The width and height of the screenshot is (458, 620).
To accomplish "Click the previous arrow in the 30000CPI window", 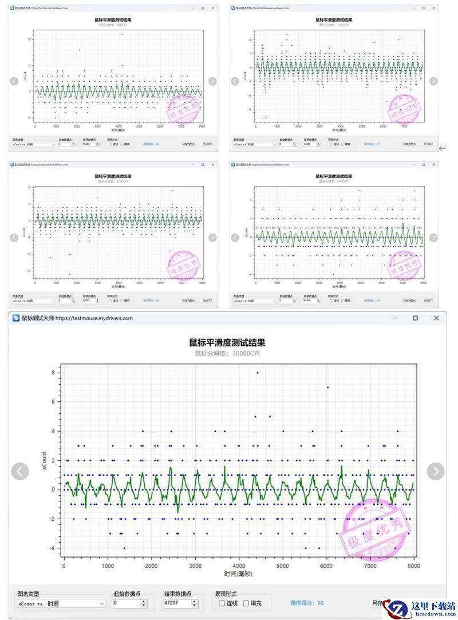I will [x=20, y=471].
